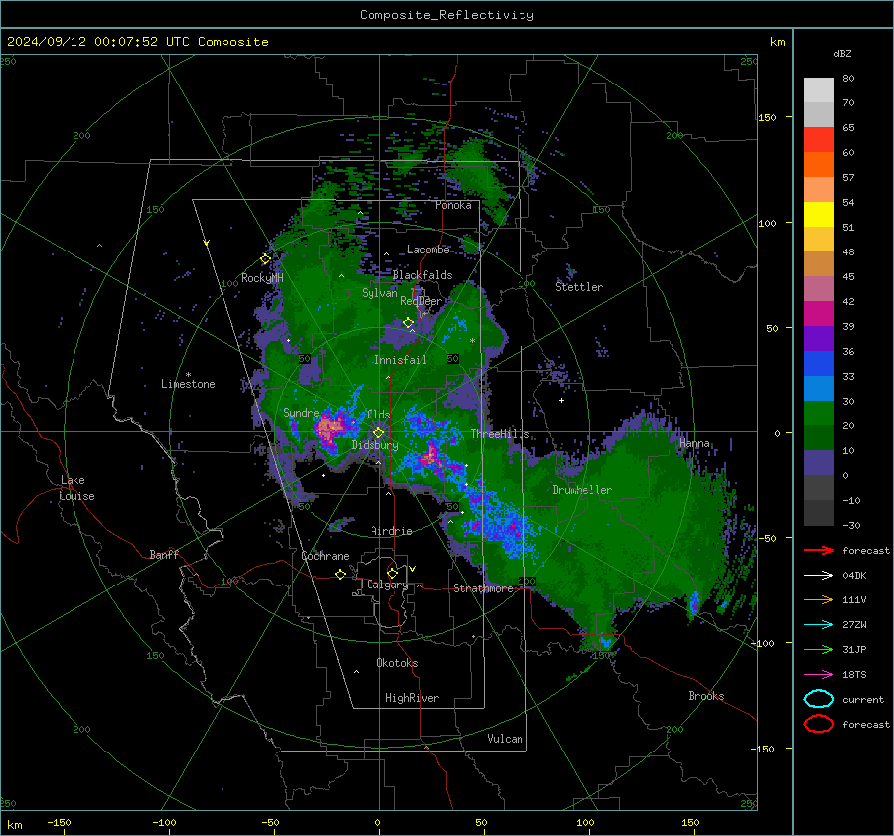The image size is (894, 836).
Task: Select the Okotoks label
Action: coord(397,663)
